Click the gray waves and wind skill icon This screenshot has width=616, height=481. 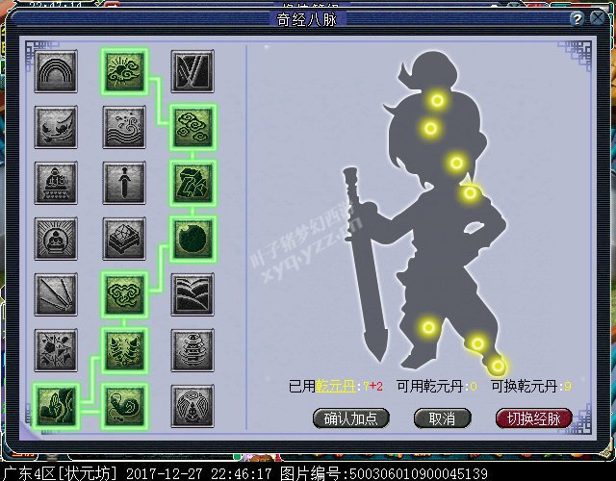tap(124, 127)
